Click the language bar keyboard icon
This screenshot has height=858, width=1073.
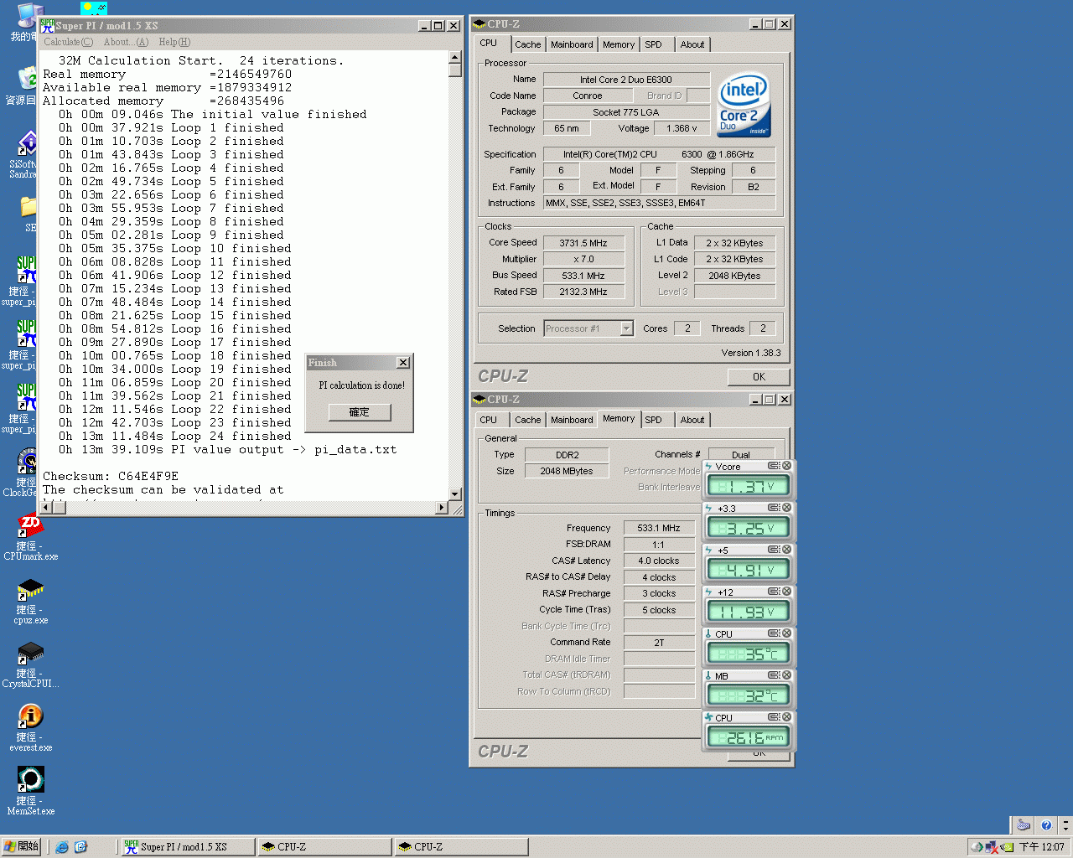click(1023, 825)
